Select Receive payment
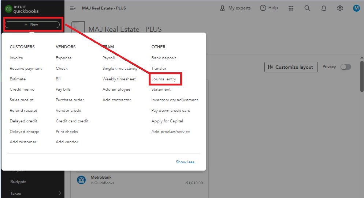 point(26,69)
